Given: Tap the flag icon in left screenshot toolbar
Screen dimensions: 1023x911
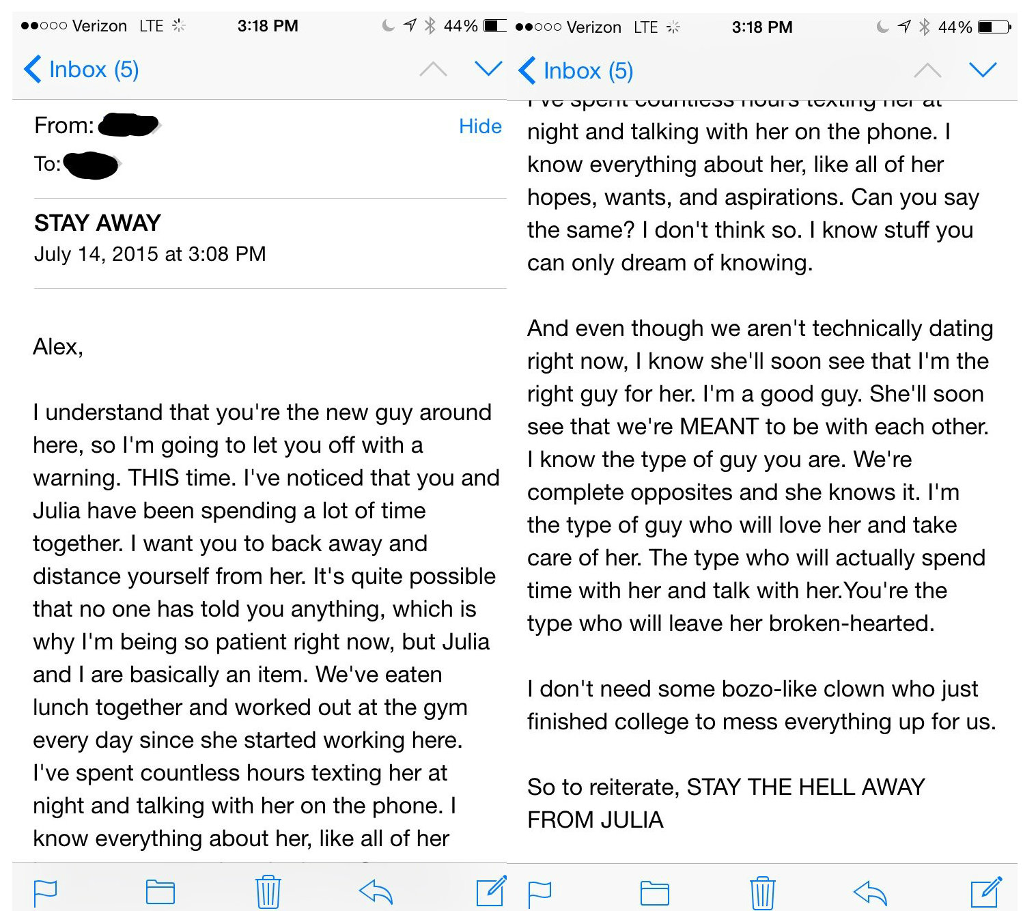Looking at the screenshot, I should click(x=45, y=893).
